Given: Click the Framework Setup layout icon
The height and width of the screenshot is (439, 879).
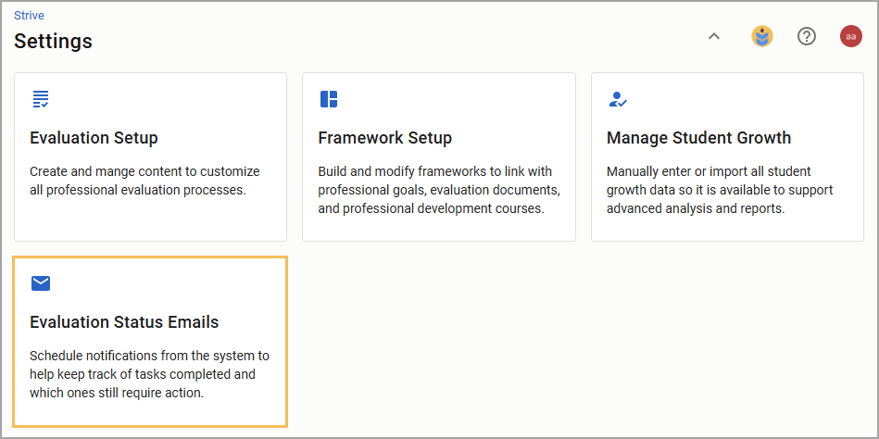Looking at the screenshot, I should (x=329, y=99).
